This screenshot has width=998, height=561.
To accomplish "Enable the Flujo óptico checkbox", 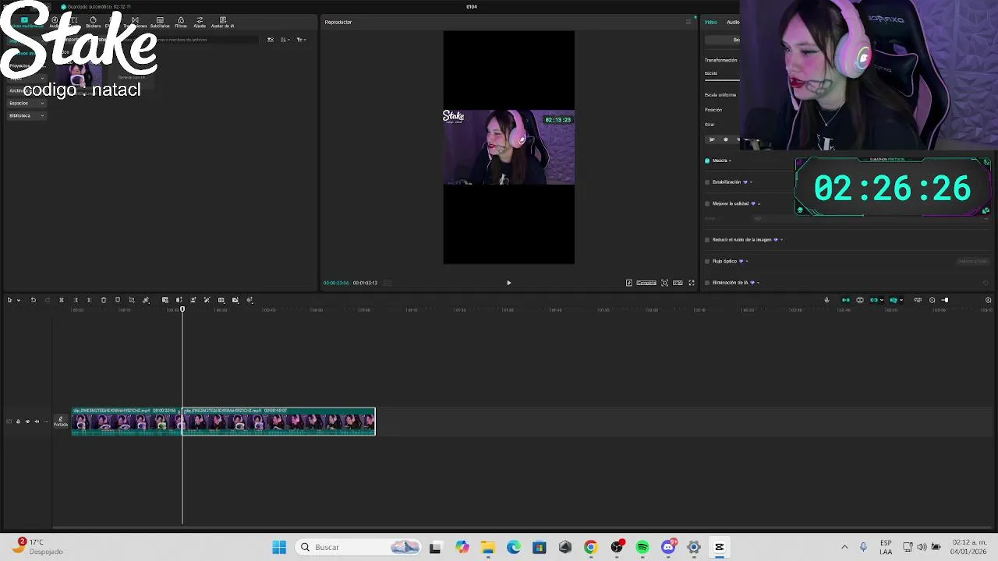I will pos(707,261).
